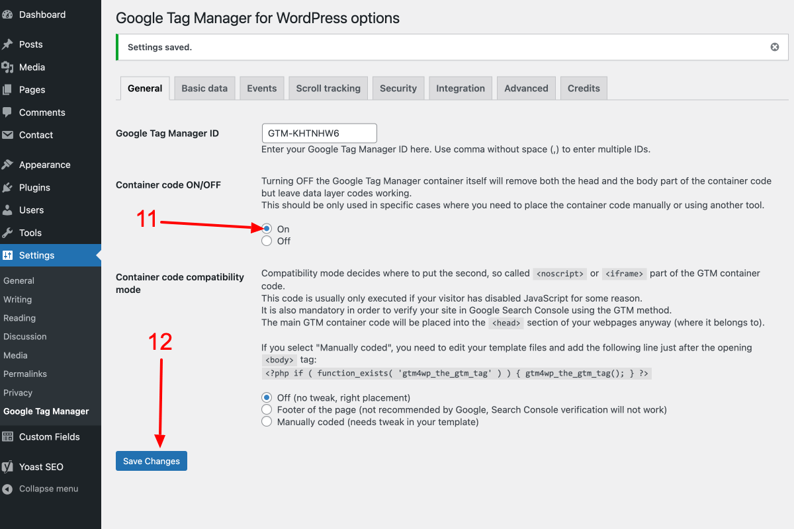Turn Off the container code
Screen dimensions: 794x529
coord(267,241)
